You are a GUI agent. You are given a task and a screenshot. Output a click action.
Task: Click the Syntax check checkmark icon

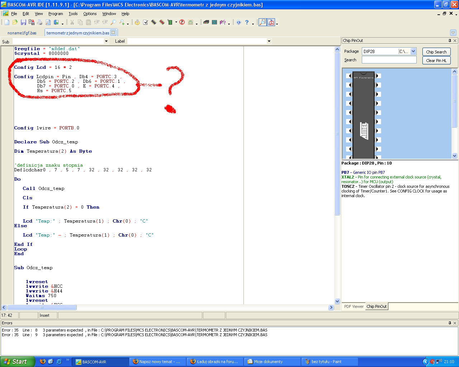(x=146, y=22)
